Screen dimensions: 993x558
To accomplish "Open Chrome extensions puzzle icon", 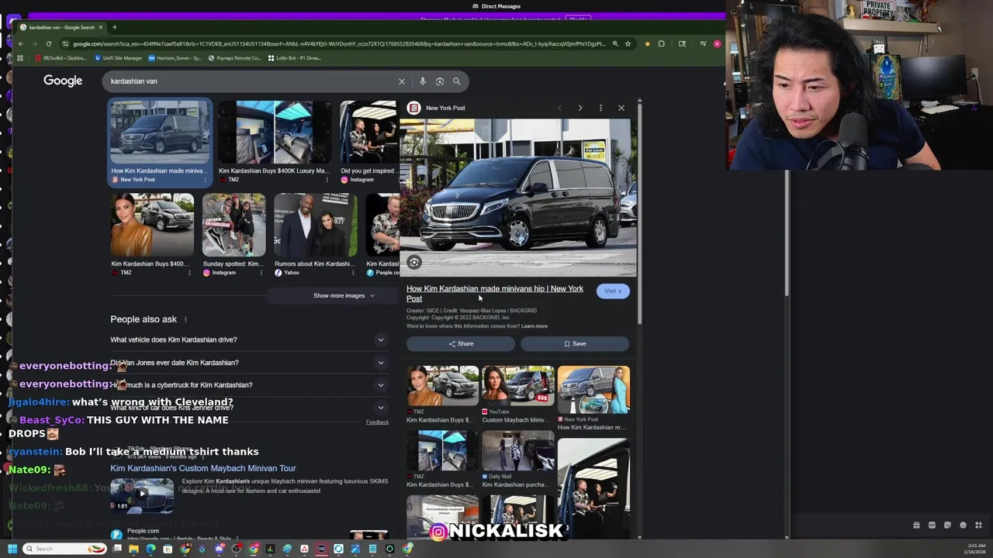I will point(661,43).
